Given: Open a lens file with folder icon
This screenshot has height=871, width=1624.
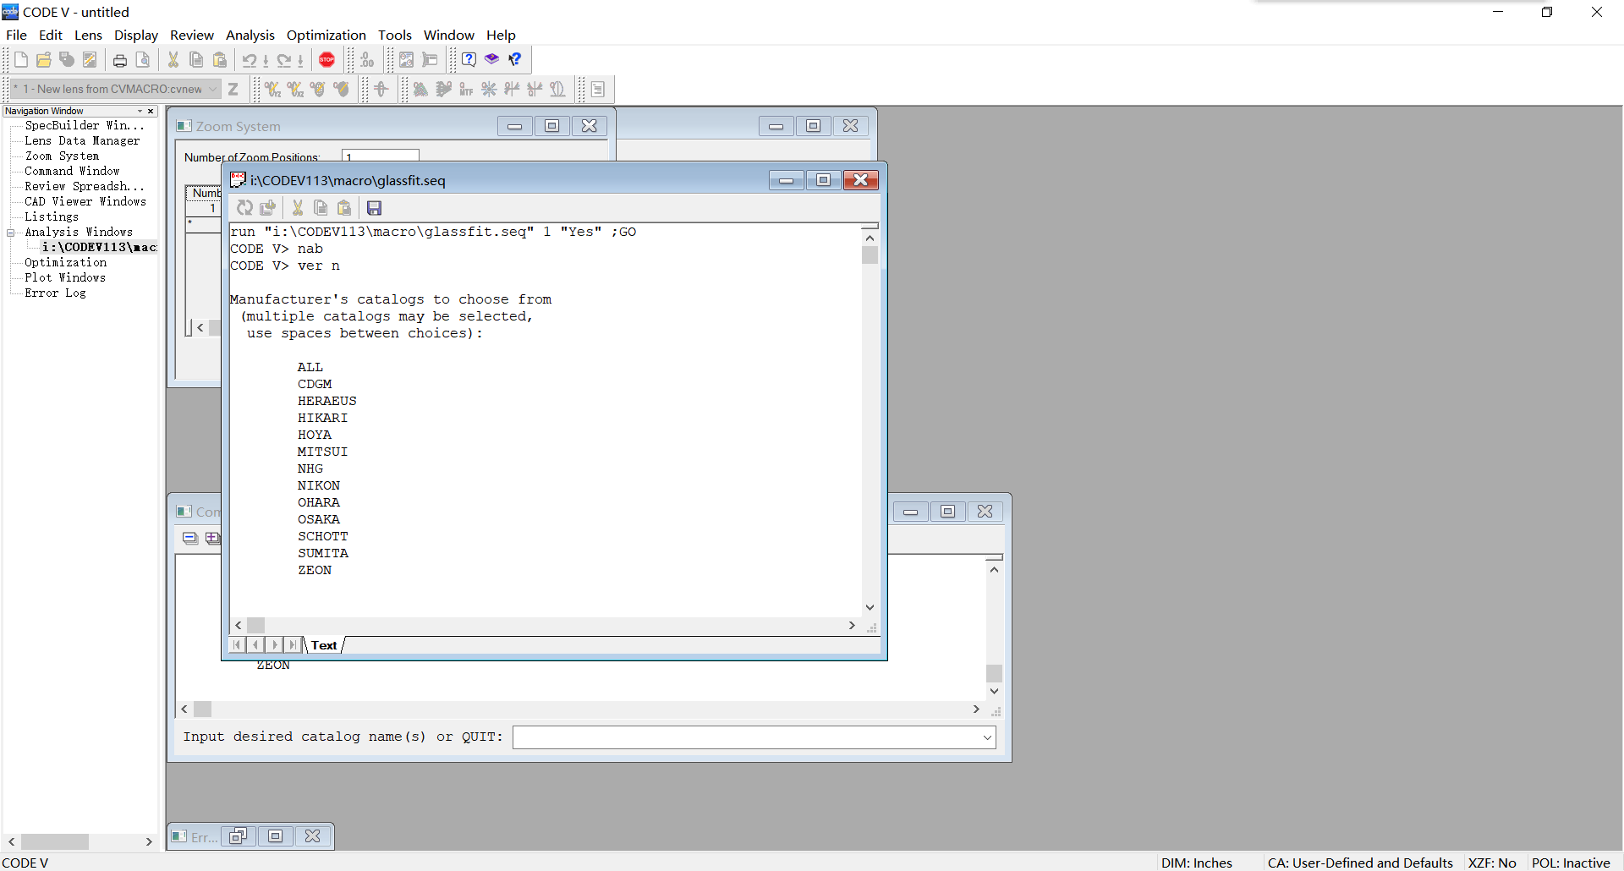Looking at the screenshot, I should 44,60.
